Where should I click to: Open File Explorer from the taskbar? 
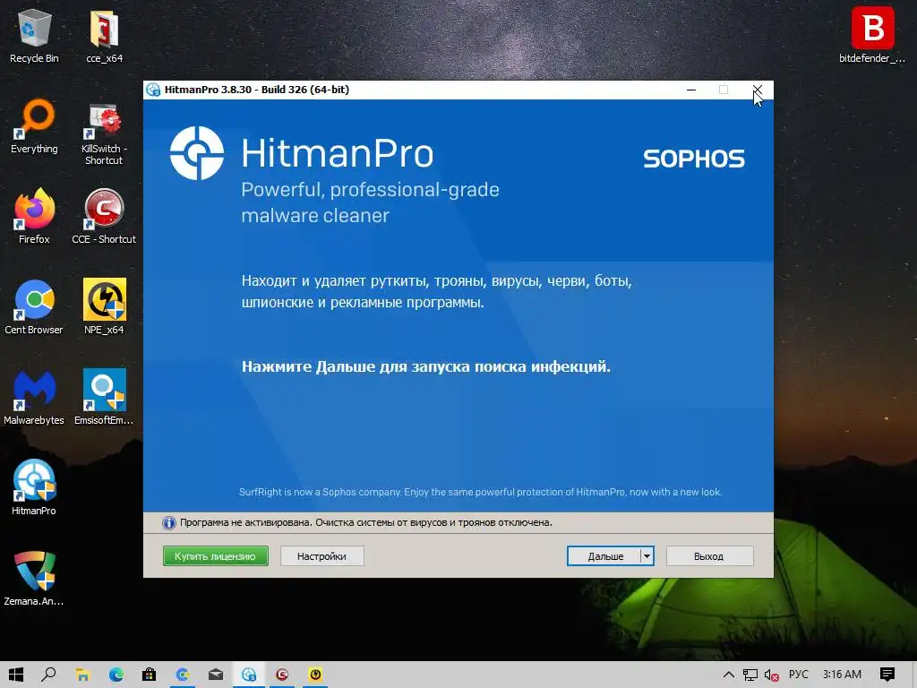coord(82,675)
